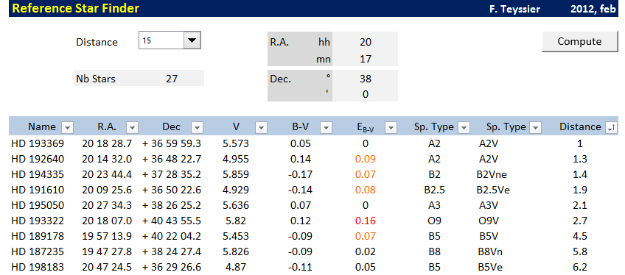The width and height of the screenshot is (625, 275).
Task: Click the Compute button
Action: click(579, 41)
